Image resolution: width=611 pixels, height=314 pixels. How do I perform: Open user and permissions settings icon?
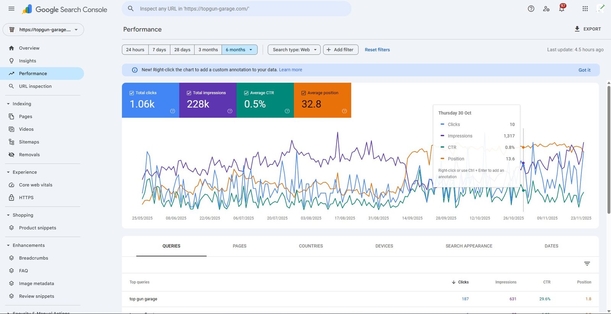coord(546,9)
